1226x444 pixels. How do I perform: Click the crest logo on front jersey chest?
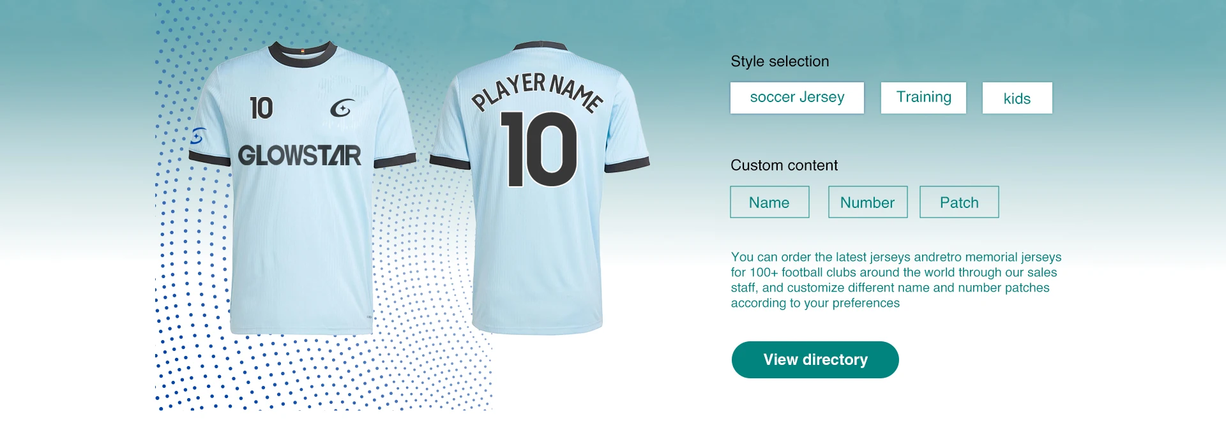click(x=342, y=108)
